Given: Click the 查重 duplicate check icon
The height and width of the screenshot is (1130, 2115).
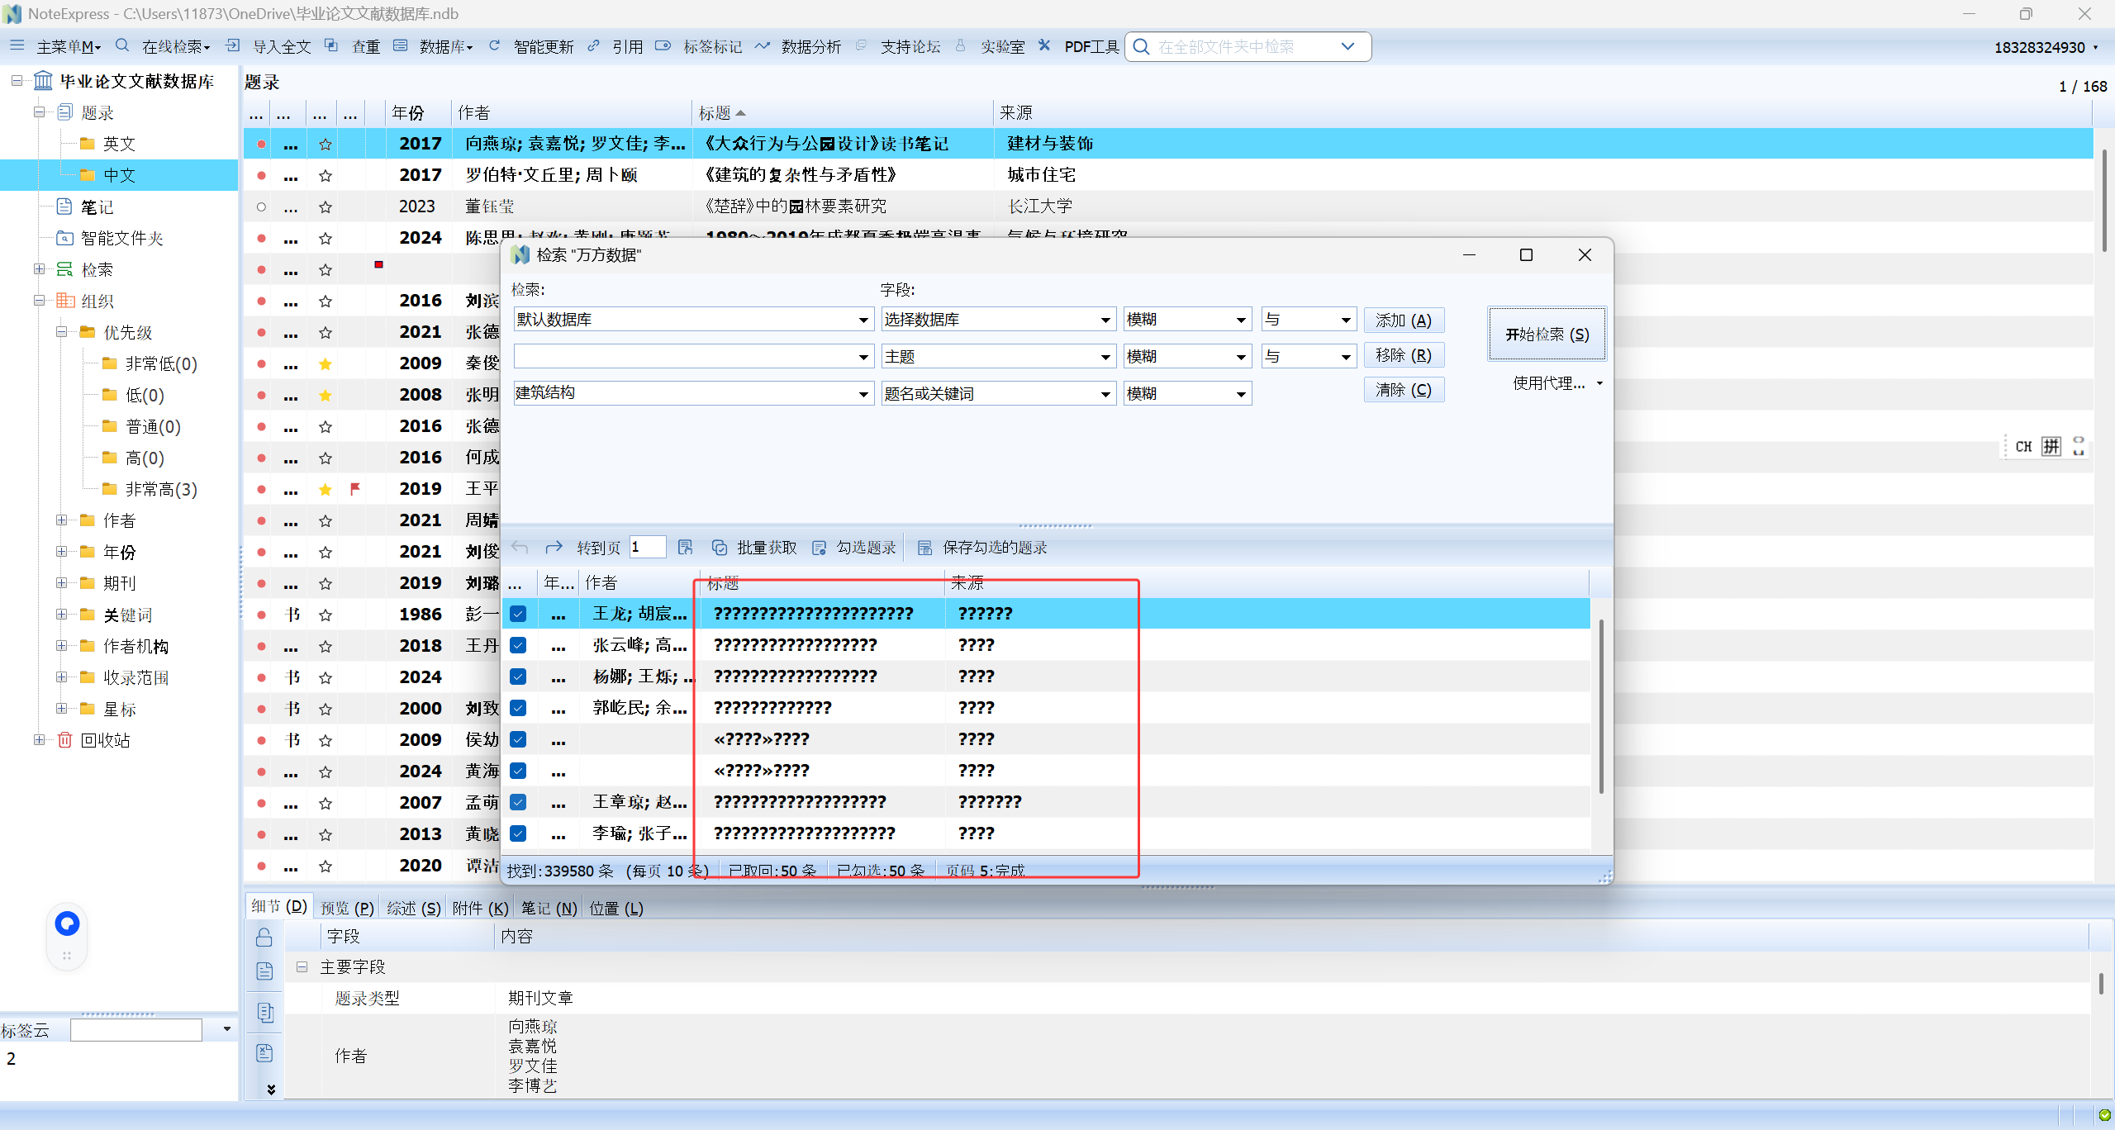Looking at the screenshot, I should (331, 45).
